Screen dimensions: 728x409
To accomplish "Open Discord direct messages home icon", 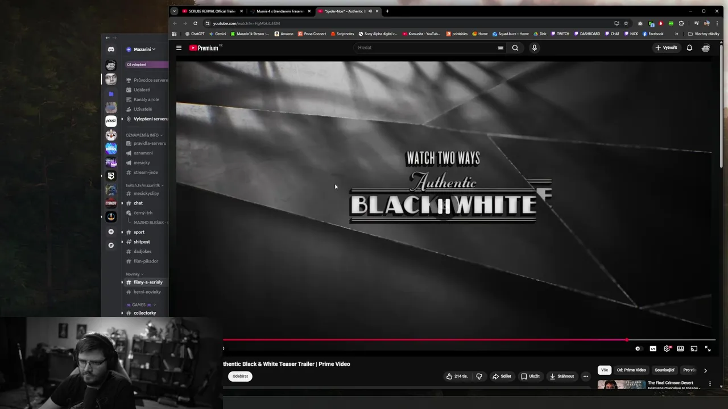I will 111,49.
